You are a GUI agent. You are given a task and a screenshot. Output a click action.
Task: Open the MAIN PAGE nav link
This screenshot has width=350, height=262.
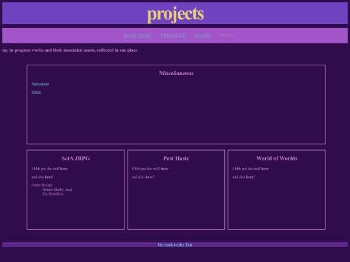point(137,35)
